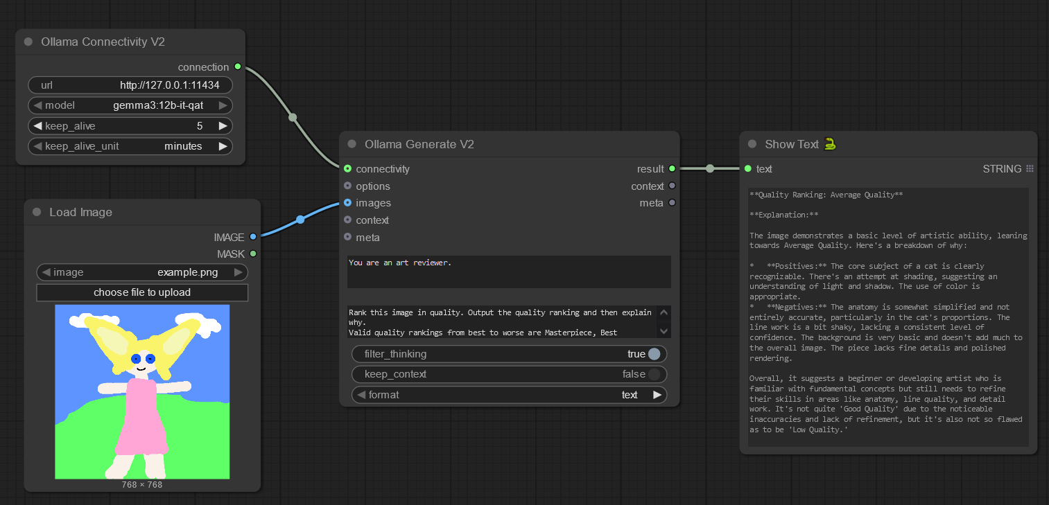The image size is (1049, 505).
Task: Click the Ollama Connectivity V2 title
Action: click(x=103, y=42)
